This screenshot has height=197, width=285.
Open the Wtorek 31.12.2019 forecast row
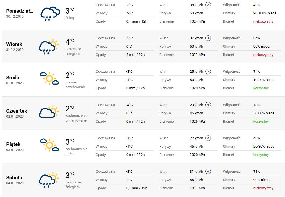coord(143,47)
